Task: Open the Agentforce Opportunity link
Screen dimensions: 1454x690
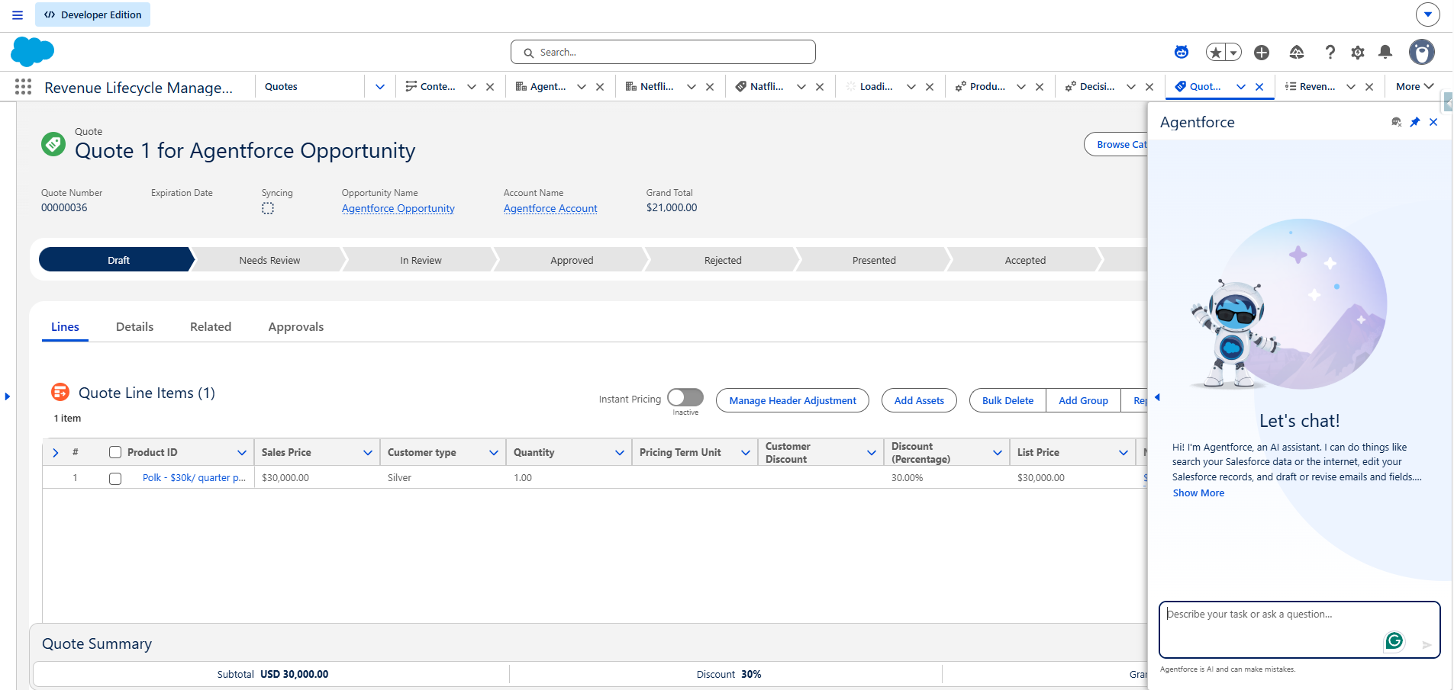Action: coord(398,208)
